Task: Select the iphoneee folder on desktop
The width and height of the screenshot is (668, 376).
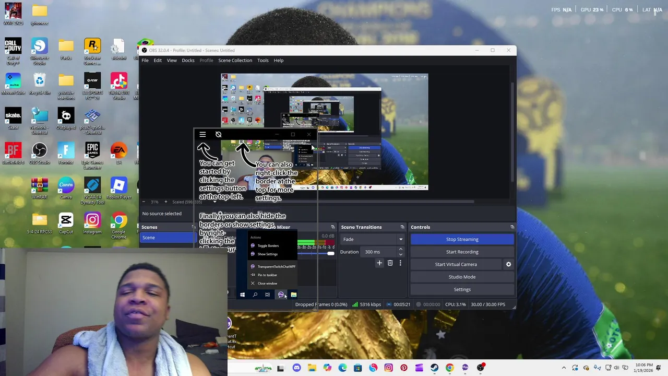Action: pyautogui.click(x=40, y=14)
